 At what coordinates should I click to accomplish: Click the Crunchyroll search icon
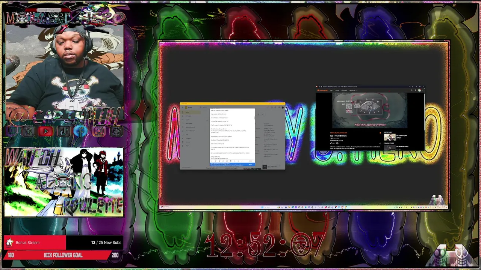point(411,90)
